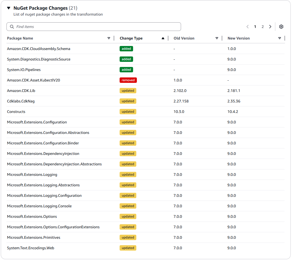Screen dimensions: 292x260
Task: Select System.Text.Encodings.Web package name
Action: point(30,248)
